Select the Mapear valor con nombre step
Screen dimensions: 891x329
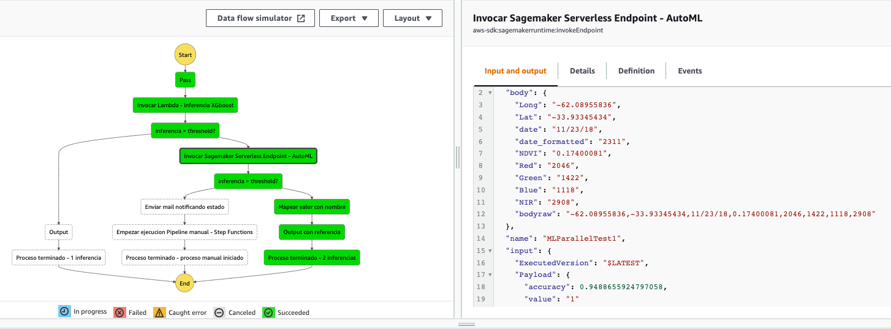coord(312,207)
